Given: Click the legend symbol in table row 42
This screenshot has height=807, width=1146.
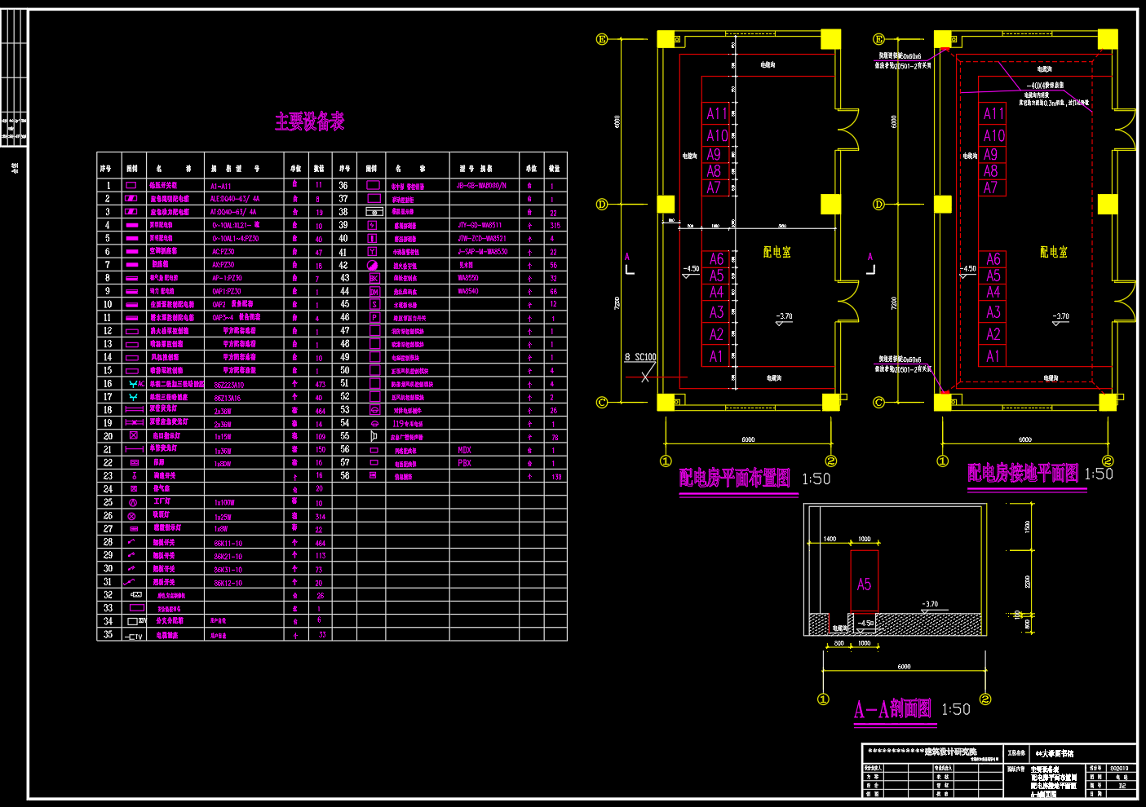Looking at the screenshot, I should [x=373, y=265].
